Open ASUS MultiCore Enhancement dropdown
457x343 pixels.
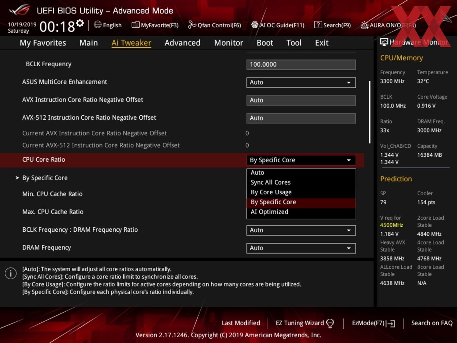pyautogui.click(x=301, y=82)
